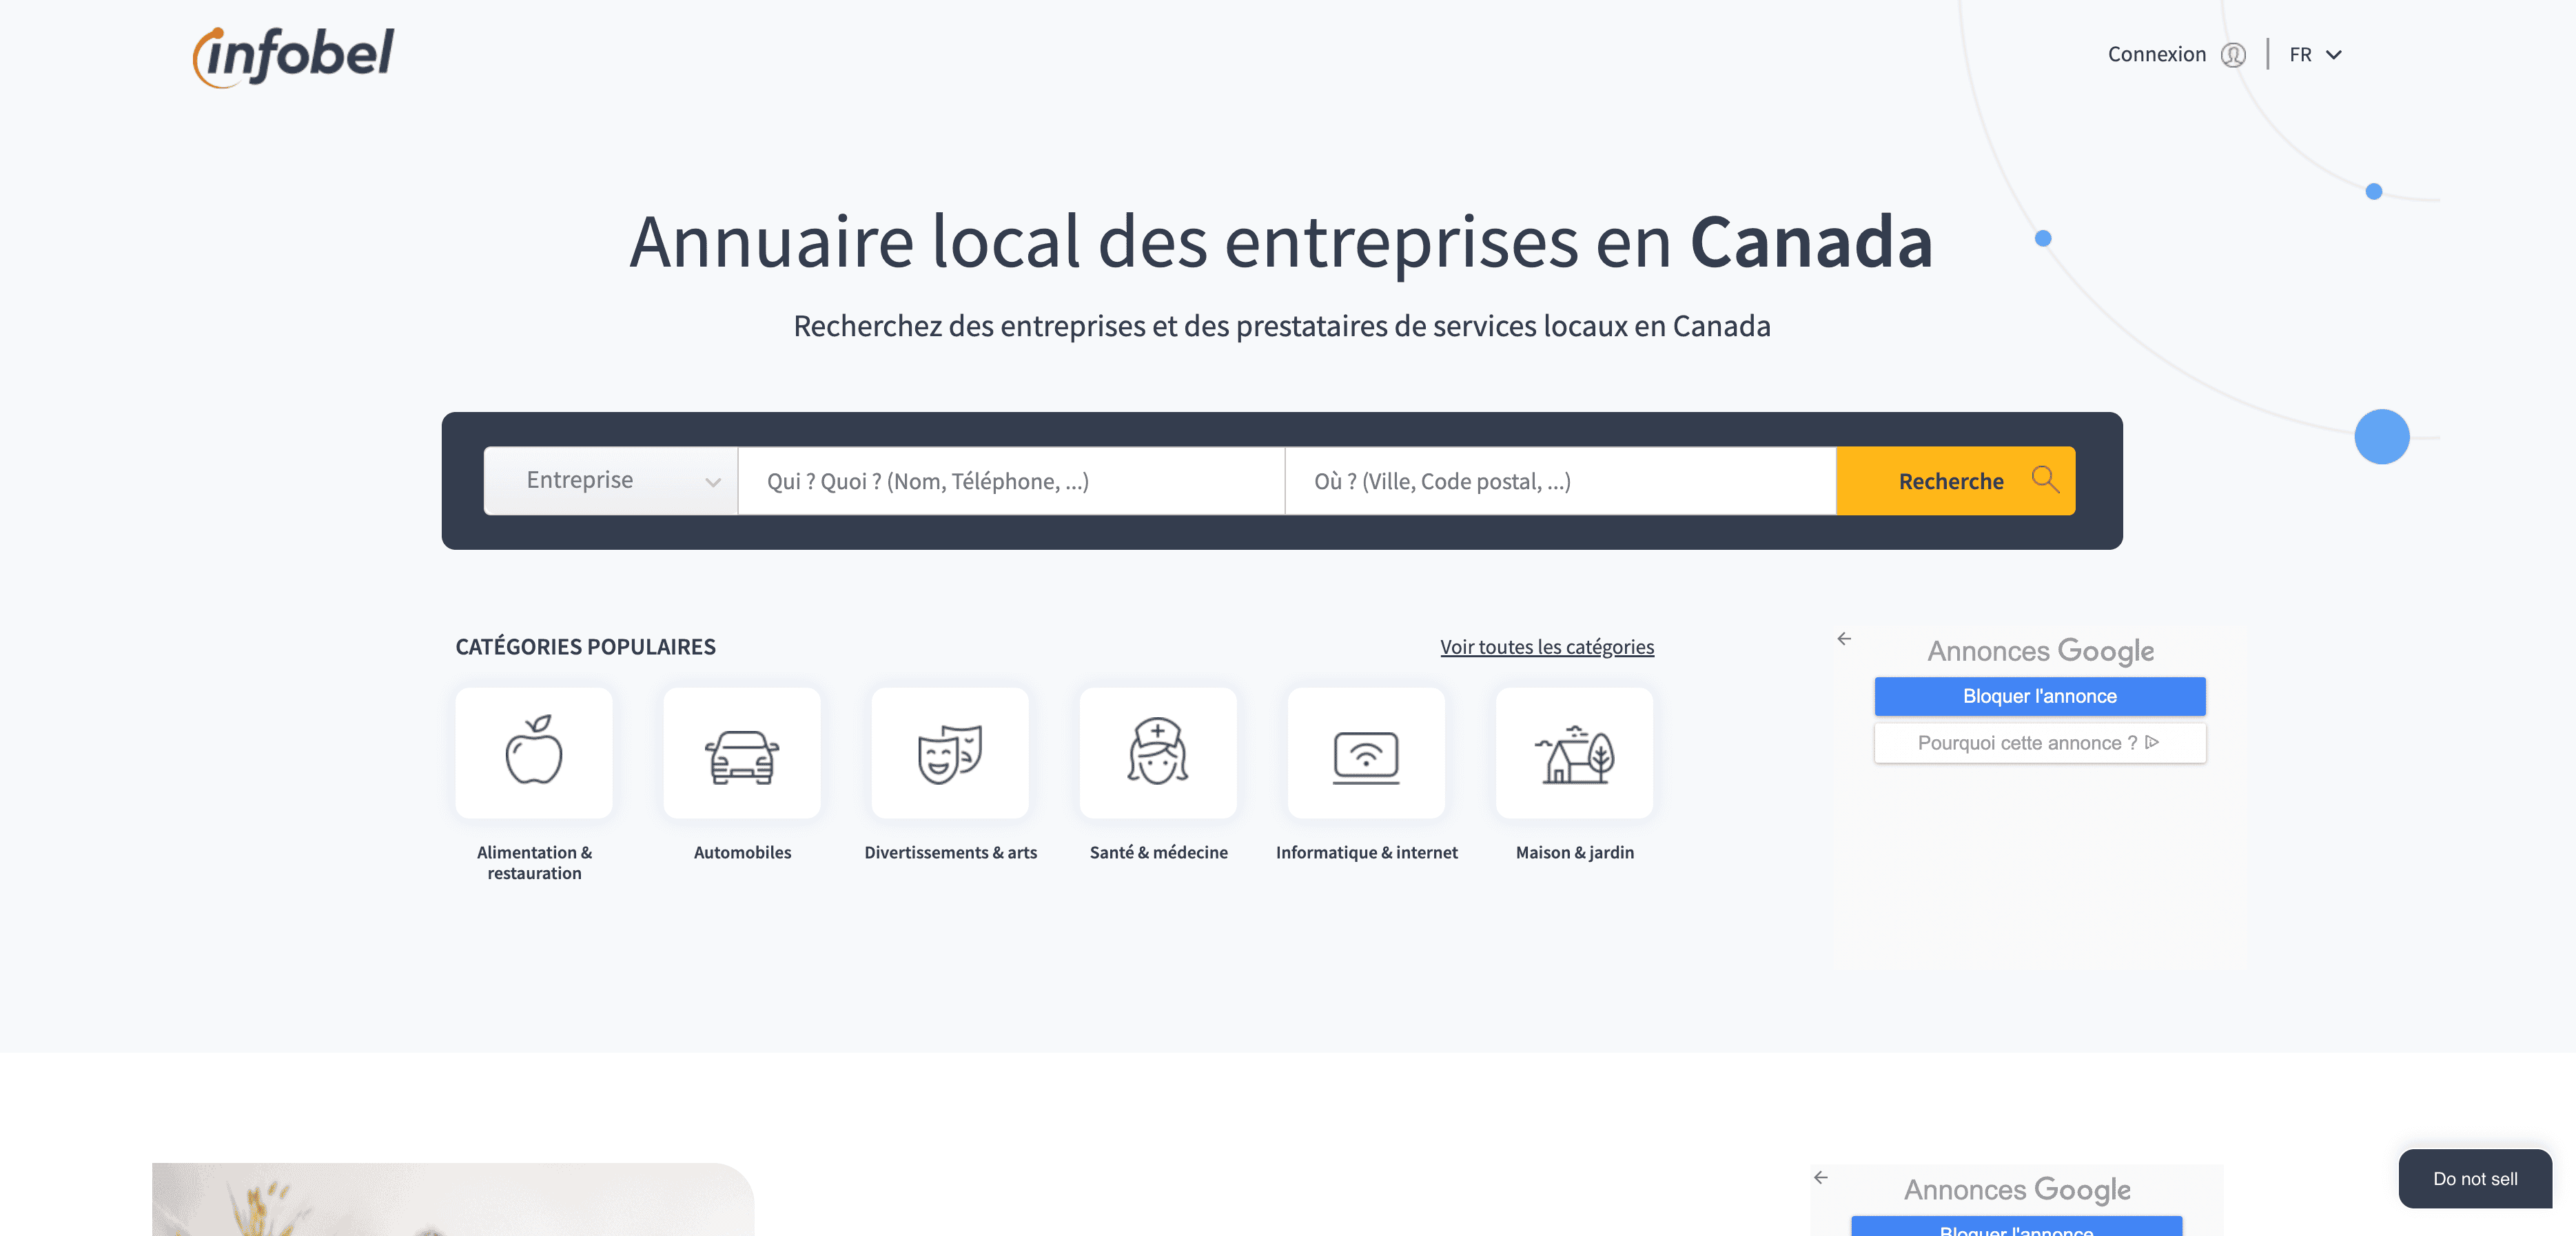2576x1236 pixels.
Task: Select the Divertissements & arts masks icon
Action: 950,752
